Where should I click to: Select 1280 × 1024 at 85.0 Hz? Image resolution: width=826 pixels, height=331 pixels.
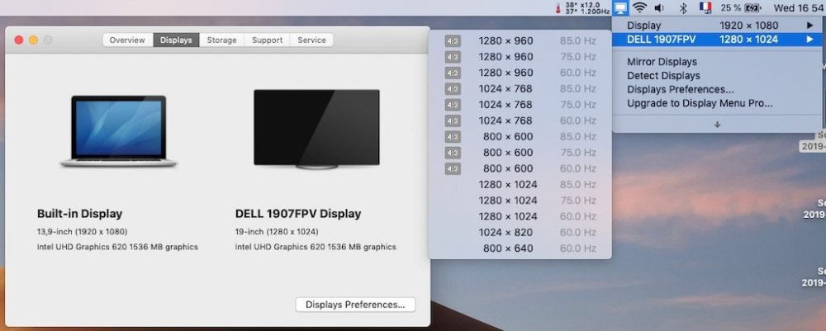click(x=520, y=185)
